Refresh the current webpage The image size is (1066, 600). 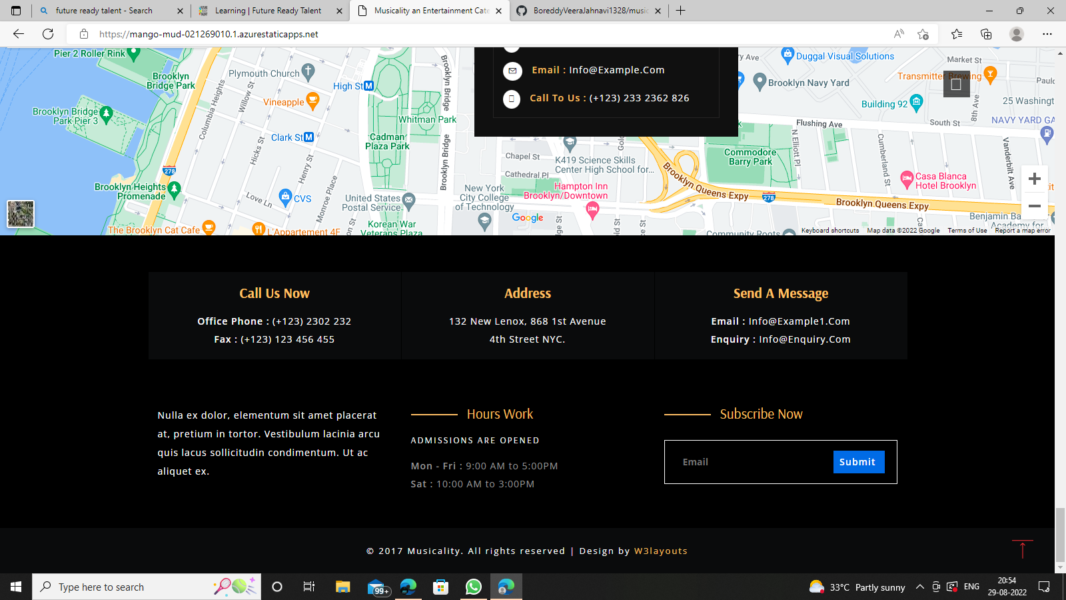(x=47, y=33)
